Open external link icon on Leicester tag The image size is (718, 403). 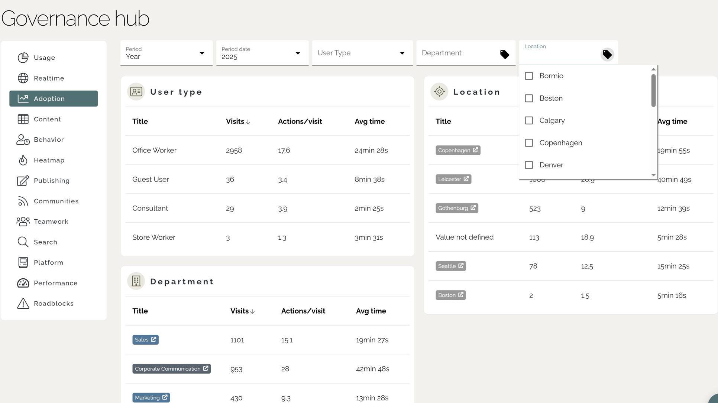[466, 179]
